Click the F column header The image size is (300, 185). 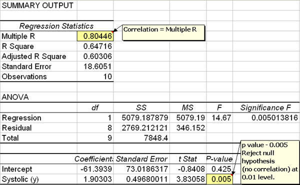point(219,107)
